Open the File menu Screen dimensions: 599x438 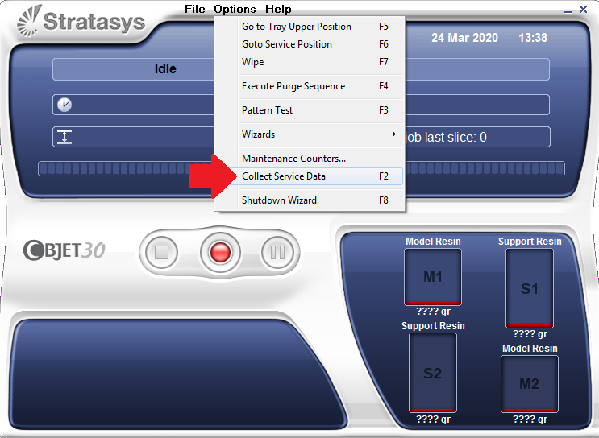195,9
